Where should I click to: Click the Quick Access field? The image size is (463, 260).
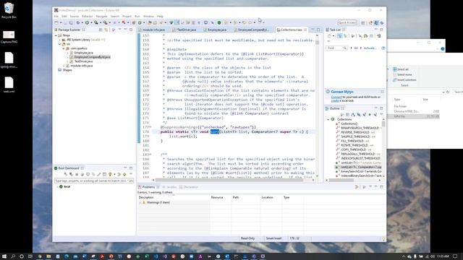pos(347,22)
